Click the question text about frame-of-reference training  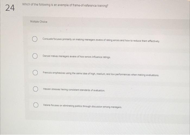[65, 5]
